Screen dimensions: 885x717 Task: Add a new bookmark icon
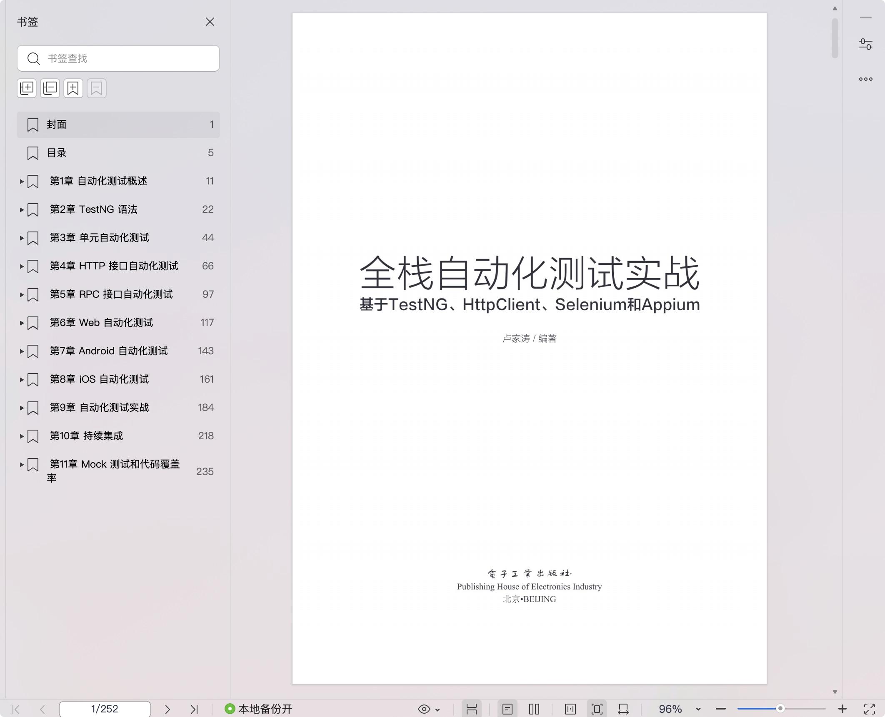pos(73,88)
